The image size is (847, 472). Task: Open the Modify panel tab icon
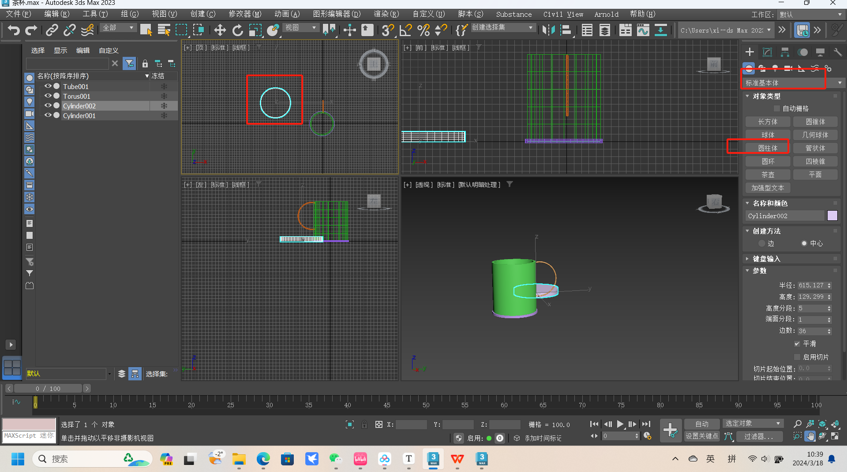(767, 52)
